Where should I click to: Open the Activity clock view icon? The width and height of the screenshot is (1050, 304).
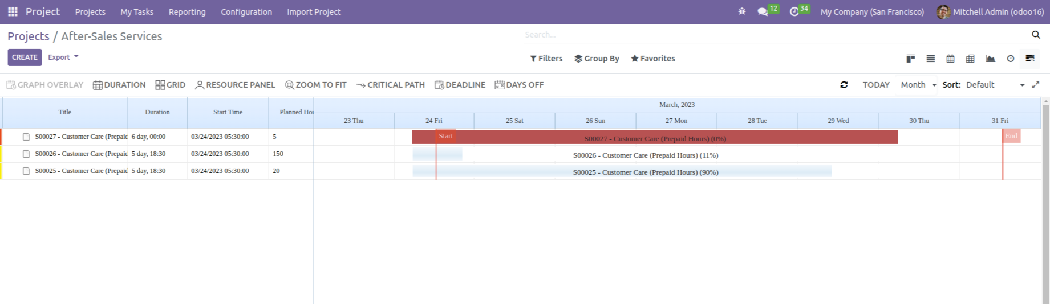1011,59
